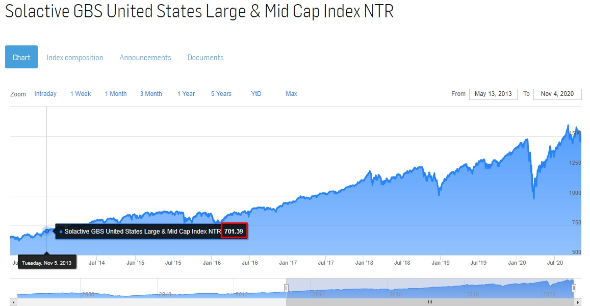Click the 2014 label in navigator
Image resolution: width=590 pixels, height=306 pixels.
[319, 294]
